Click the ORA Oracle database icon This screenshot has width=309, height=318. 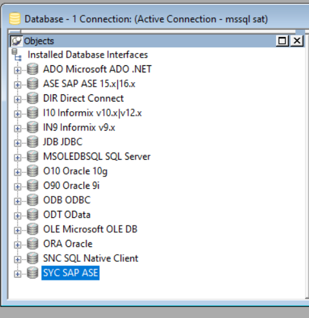pos(33,244)
